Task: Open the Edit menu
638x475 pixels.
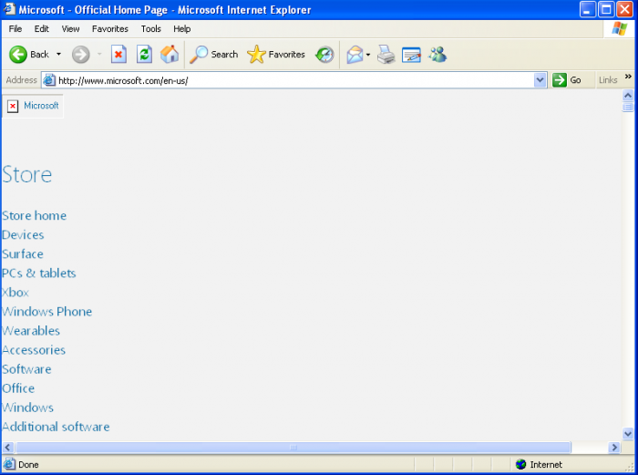Action: [42, 29]
